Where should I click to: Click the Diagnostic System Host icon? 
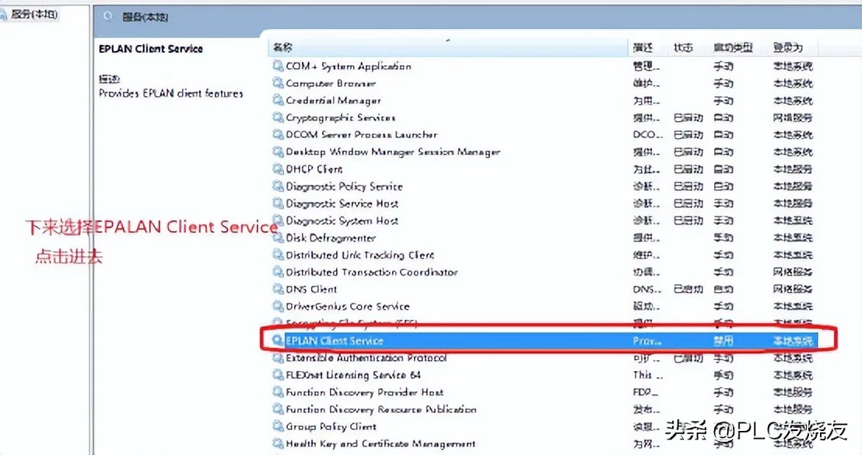[x=279, y=220]
